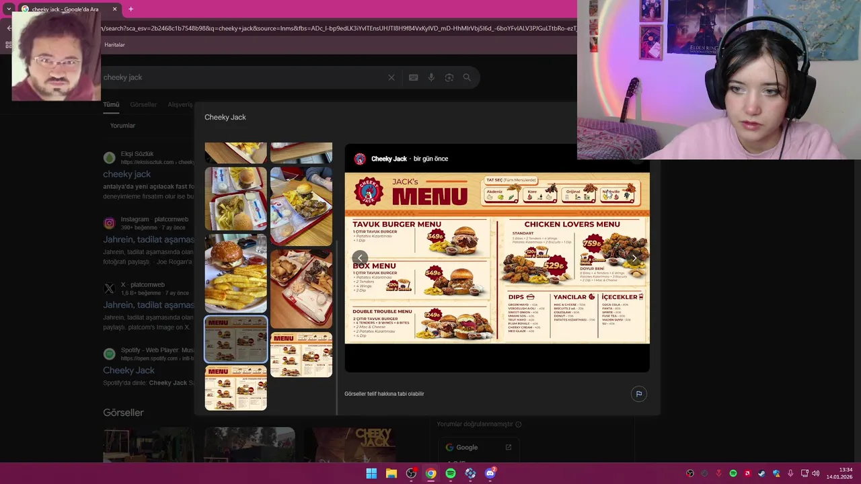Open the Chrome tab search dropdown
The image size is (861, 484).
pyautogui.click(x=9, y=9)
